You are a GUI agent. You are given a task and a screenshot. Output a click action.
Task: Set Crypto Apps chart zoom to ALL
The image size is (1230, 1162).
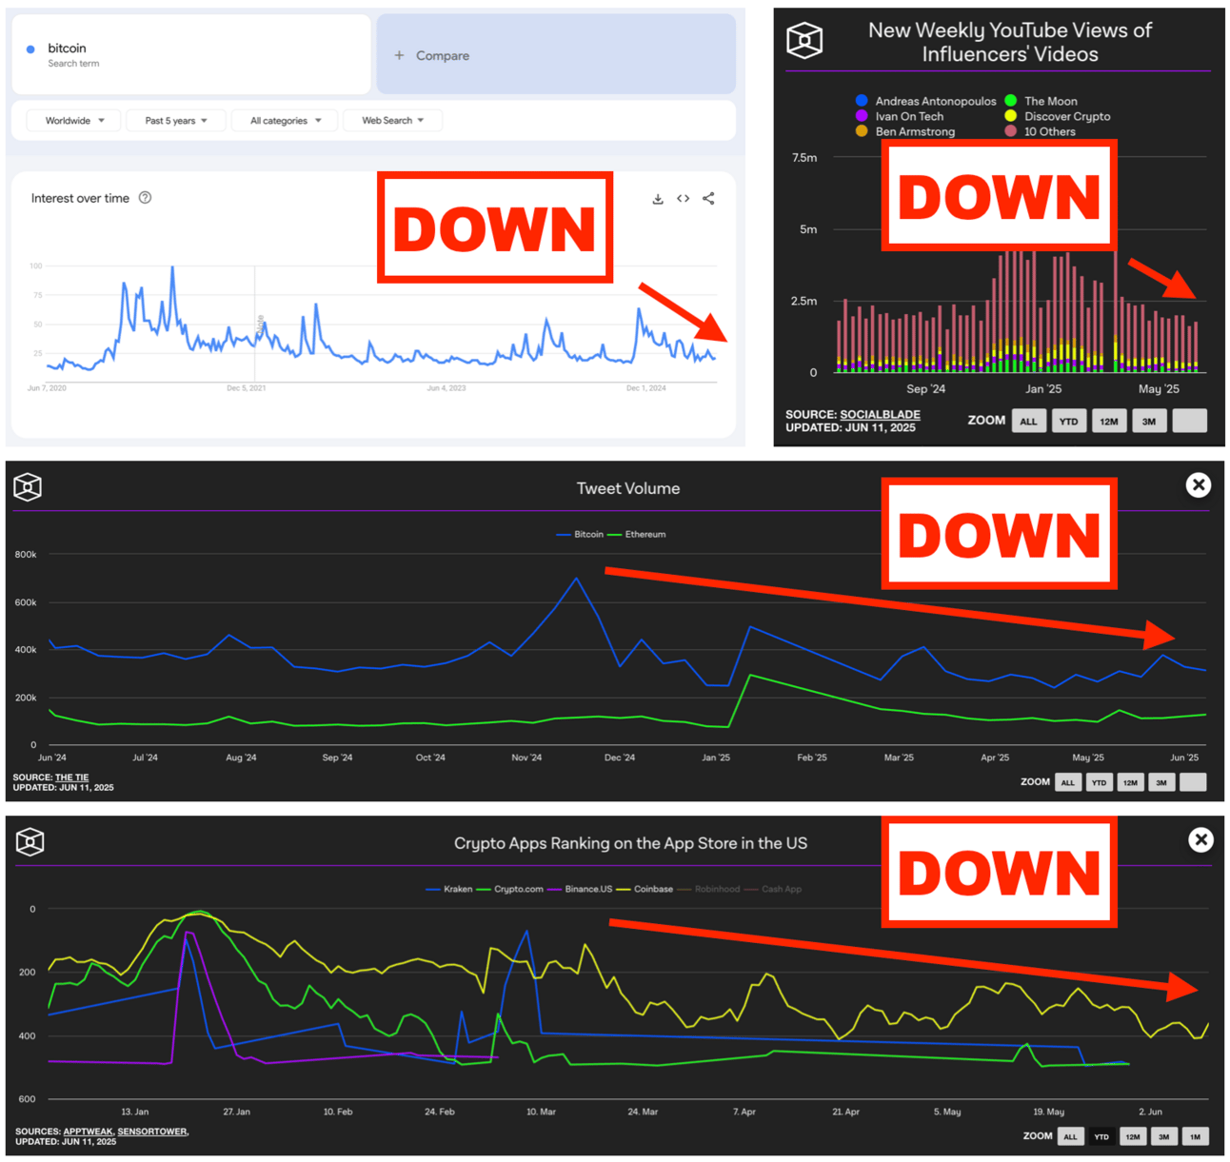tap(1071, 1136)
